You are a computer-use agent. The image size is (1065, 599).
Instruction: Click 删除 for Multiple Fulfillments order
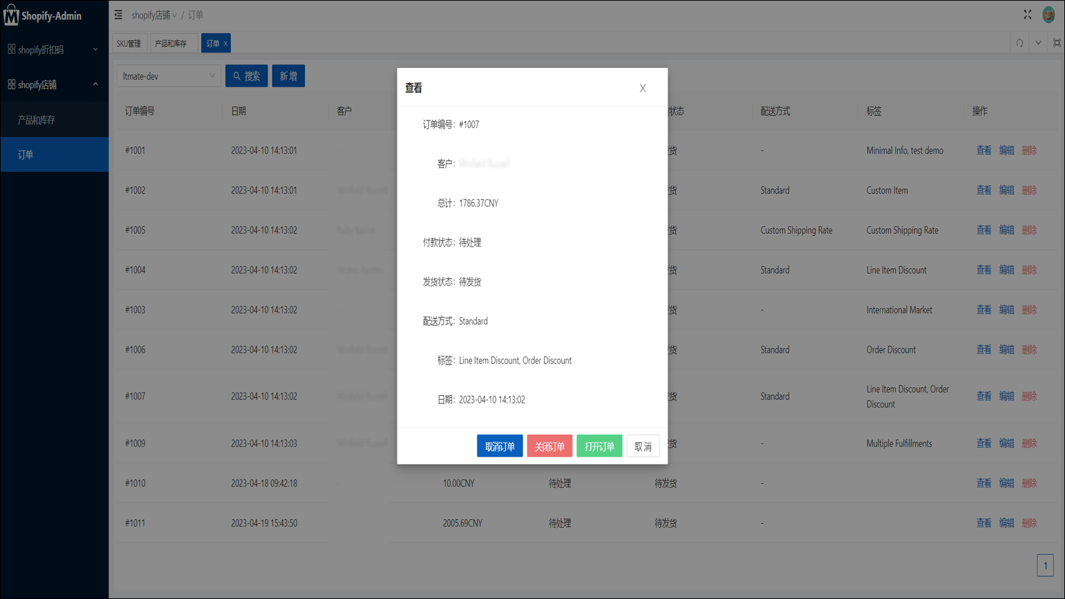tap(1030, 444)
